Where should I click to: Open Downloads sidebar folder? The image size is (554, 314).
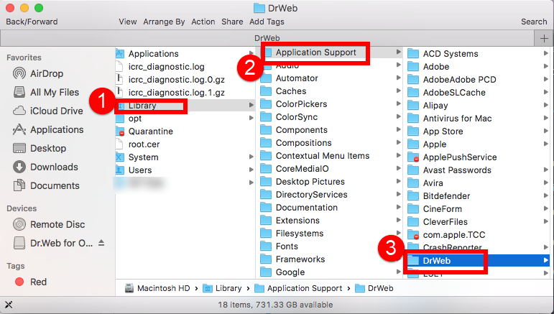click(x=45, y=167)
